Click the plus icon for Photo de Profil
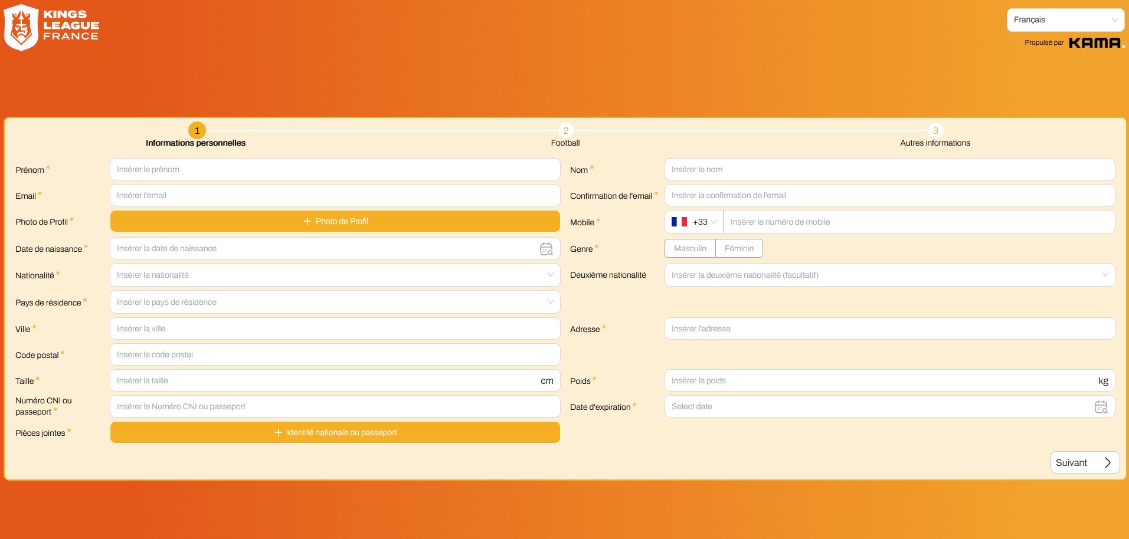 tap(307, 222)
